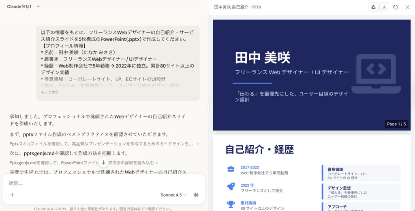Open the Claude無料1 chat title dropdown
This screenshot has width=415, height=211.
click(24, 6)
